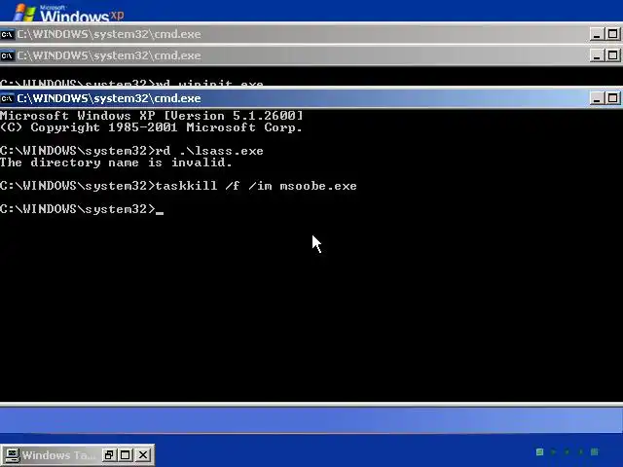Click system icon of cmd window showing wininit.exe

(x=8, y=55)
